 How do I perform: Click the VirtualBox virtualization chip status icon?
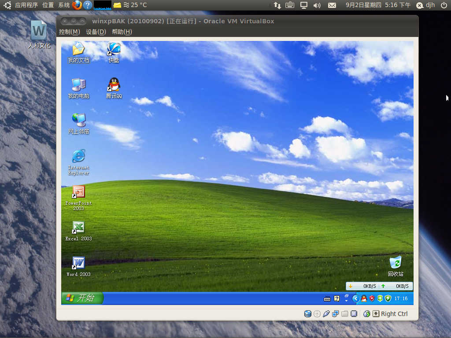(354, 314)
